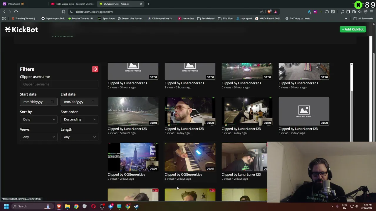Open the 00:50 night street clip thumbnail

pyautogui.click(x=247, y=71)
